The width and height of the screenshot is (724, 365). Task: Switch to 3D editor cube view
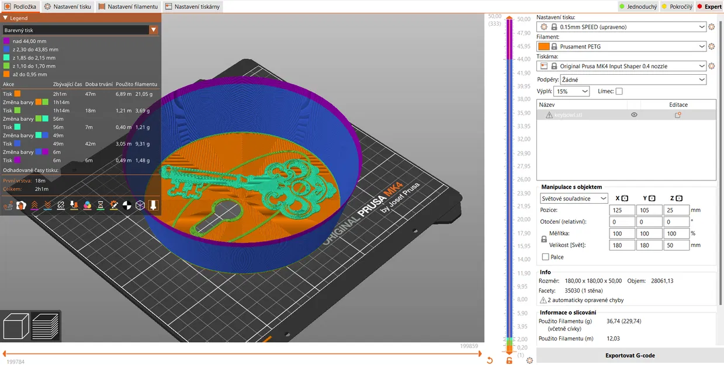click(x=16, y=326)
